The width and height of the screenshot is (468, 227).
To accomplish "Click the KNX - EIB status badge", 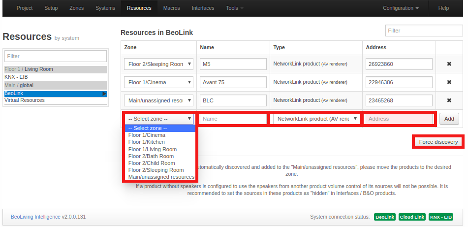I will click(x=441, y=217).
